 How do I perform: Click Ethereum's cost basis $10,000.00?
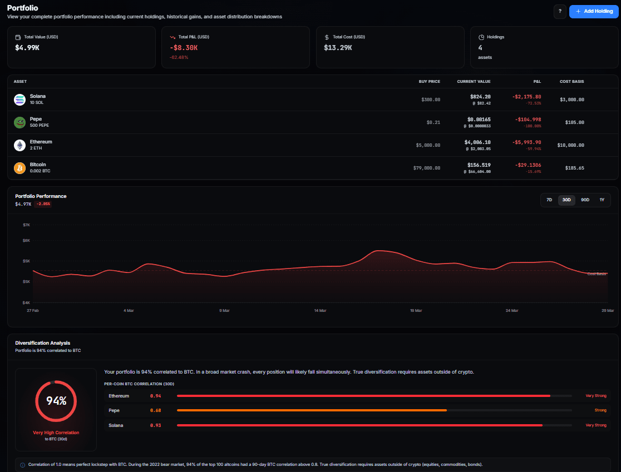pyautogui.click(x=570, y=145)
